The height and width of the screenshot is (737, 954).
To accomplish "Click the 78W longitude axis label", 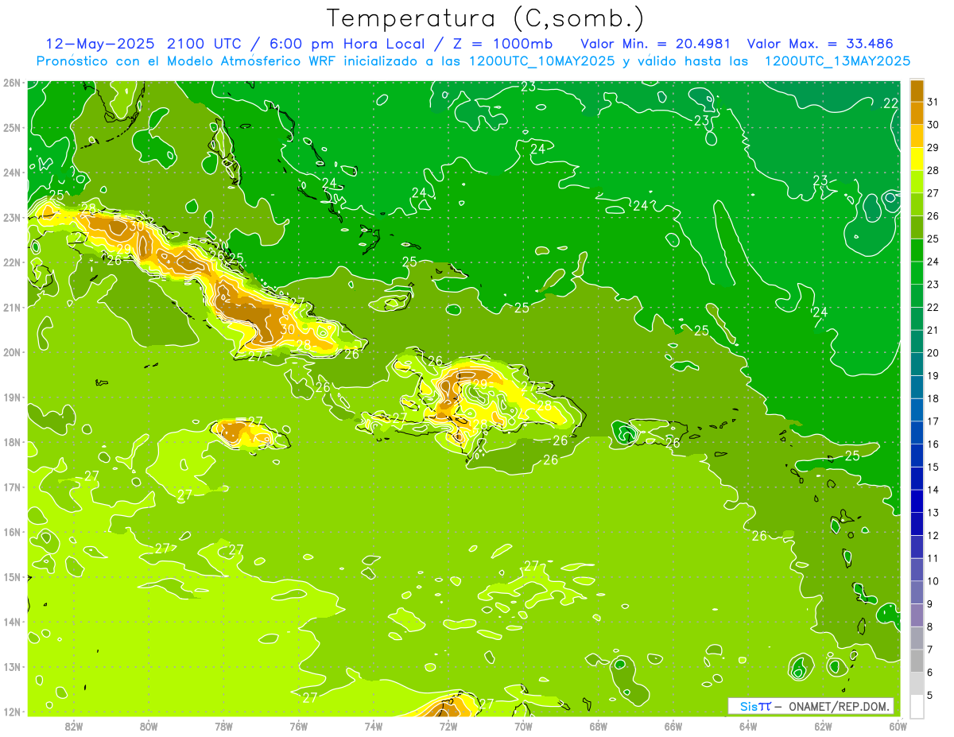I will point(223,726).
